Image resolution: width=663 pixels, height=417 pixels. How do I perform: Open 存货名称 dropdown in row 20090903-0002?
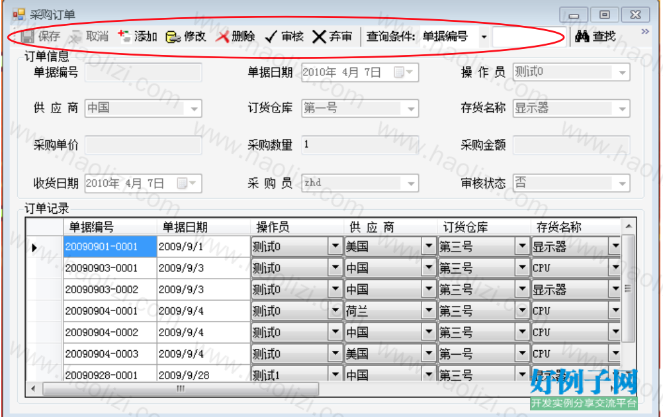[615, 289]
